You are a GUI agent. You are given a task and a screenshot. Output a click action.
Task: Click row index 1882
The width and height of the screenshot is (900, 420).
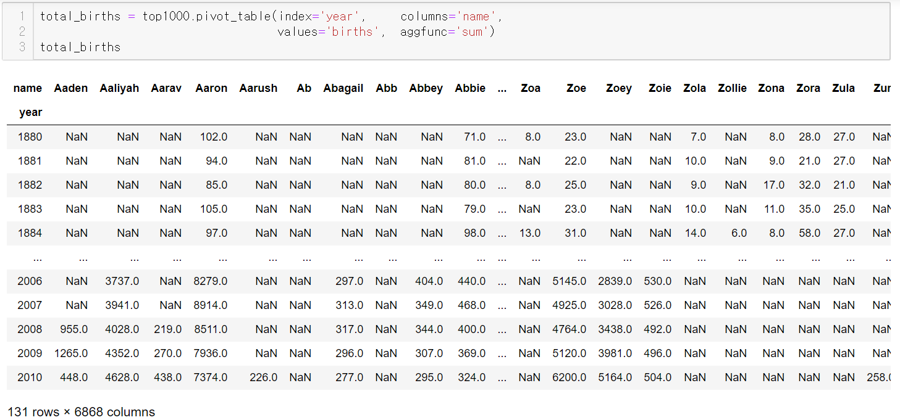[30, 185]
